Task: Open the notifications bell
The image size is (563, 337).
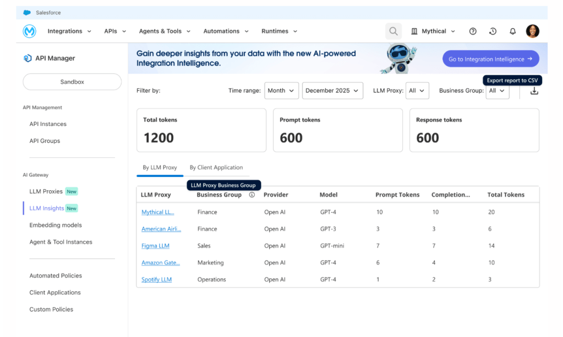Action: pyautogui.click(x=513, y=31)
